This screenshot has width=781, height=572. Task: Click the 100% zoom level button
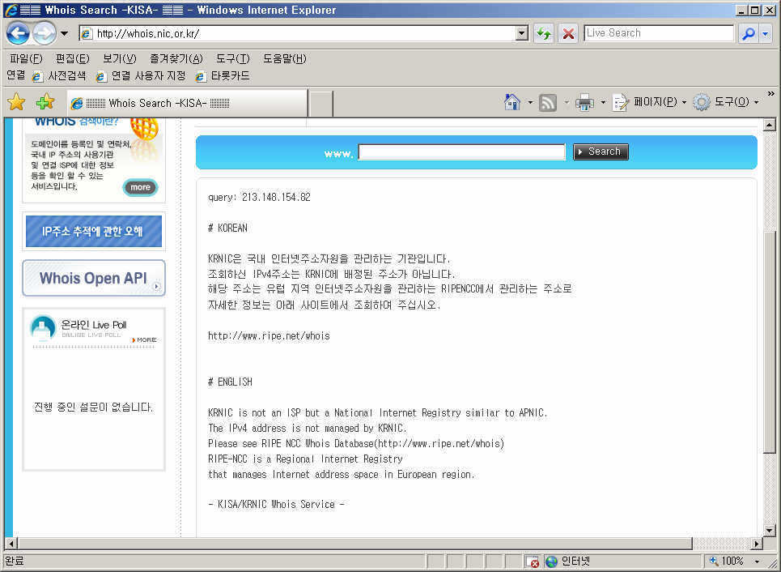point(728,561)
